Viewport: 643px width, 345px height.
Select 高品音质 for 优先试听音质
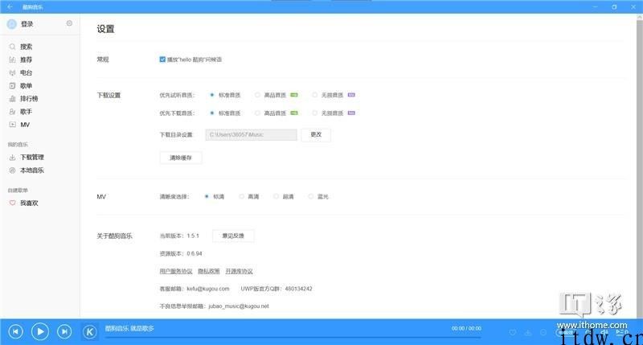[257, 95]
